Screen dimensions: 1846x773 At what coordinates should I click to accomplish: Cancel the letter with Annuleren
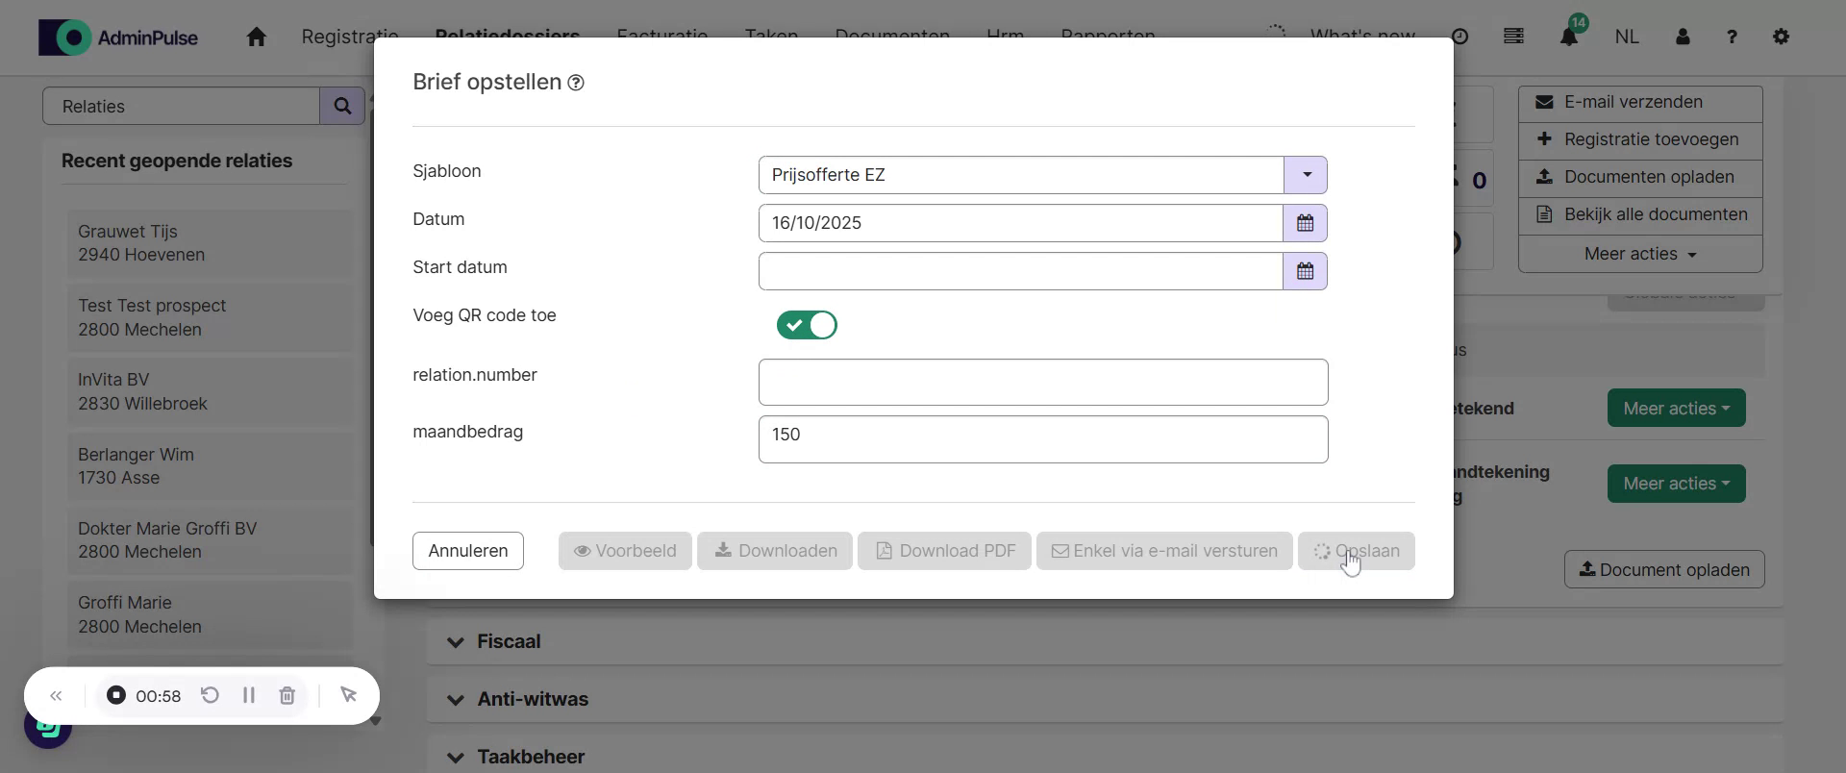coord(468,551)
